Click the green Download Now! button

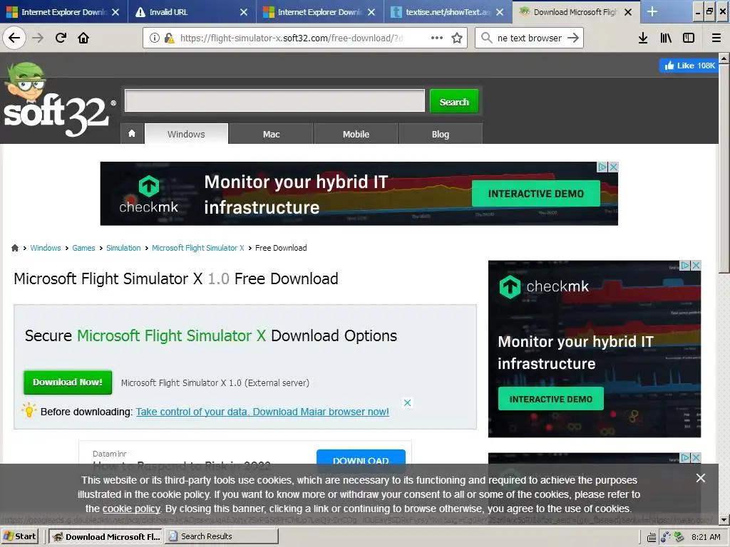[x=68, y=382]
